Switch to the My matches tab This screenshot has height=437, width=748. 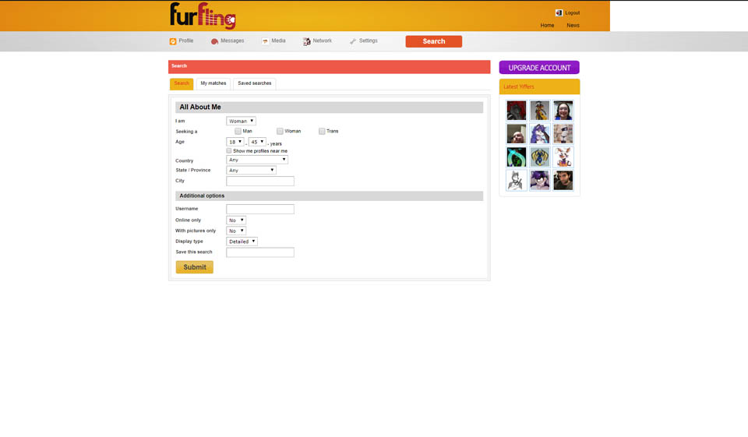pyautogui.click(x=213, y=83)
